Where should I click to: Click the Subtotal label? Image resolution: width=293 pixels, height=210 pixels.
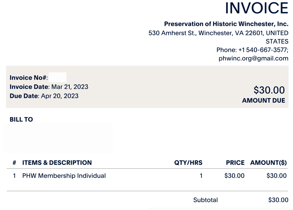click(x=205, y=200)
